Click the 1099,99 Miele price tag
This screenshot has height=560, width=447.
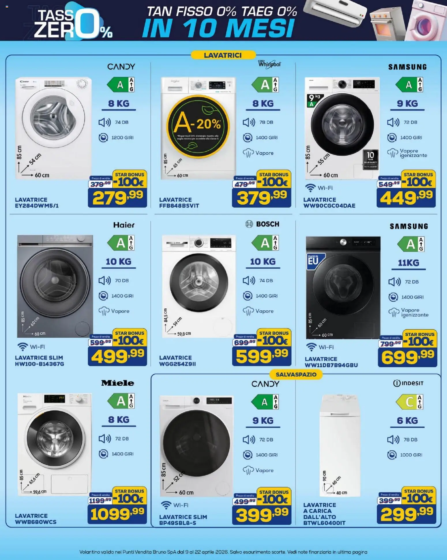coord(117,514)
